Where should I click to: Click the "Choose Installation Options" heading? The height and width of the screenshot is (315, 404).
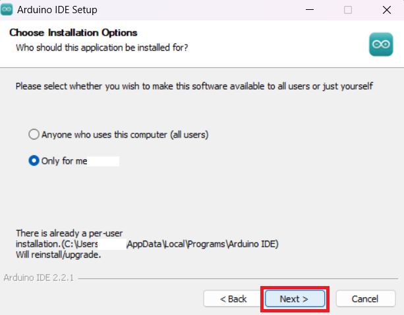(73, 33)
